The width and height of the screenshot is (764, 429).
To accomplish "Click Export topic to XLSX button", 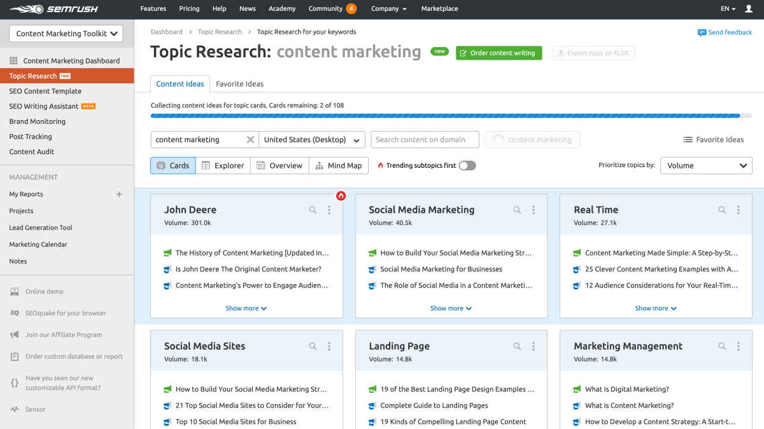I will 594,53.
